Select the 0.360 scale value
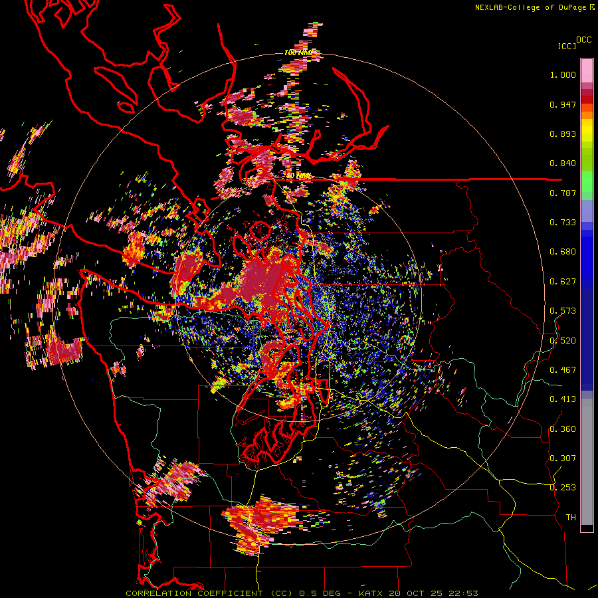The image size is (598, 598). 563,429
